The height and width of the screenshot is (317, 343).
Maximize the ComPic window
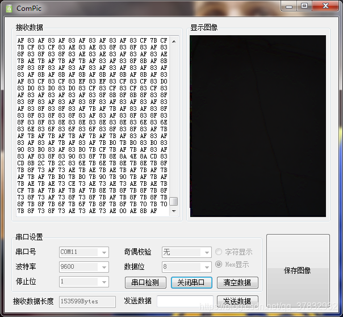tap(304, 6)
